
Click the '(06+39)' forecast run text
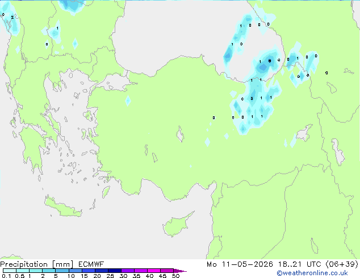[x=342, y=264]
